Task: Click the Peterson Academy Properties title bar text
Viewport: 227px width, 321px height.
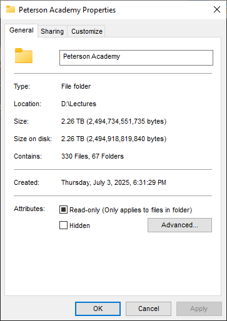Action: click(x=67, y=10)
